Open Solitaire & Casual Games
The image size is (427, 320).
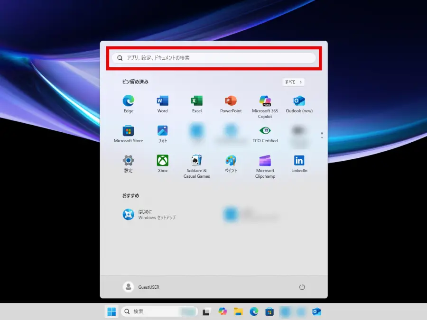click(196, 166)
